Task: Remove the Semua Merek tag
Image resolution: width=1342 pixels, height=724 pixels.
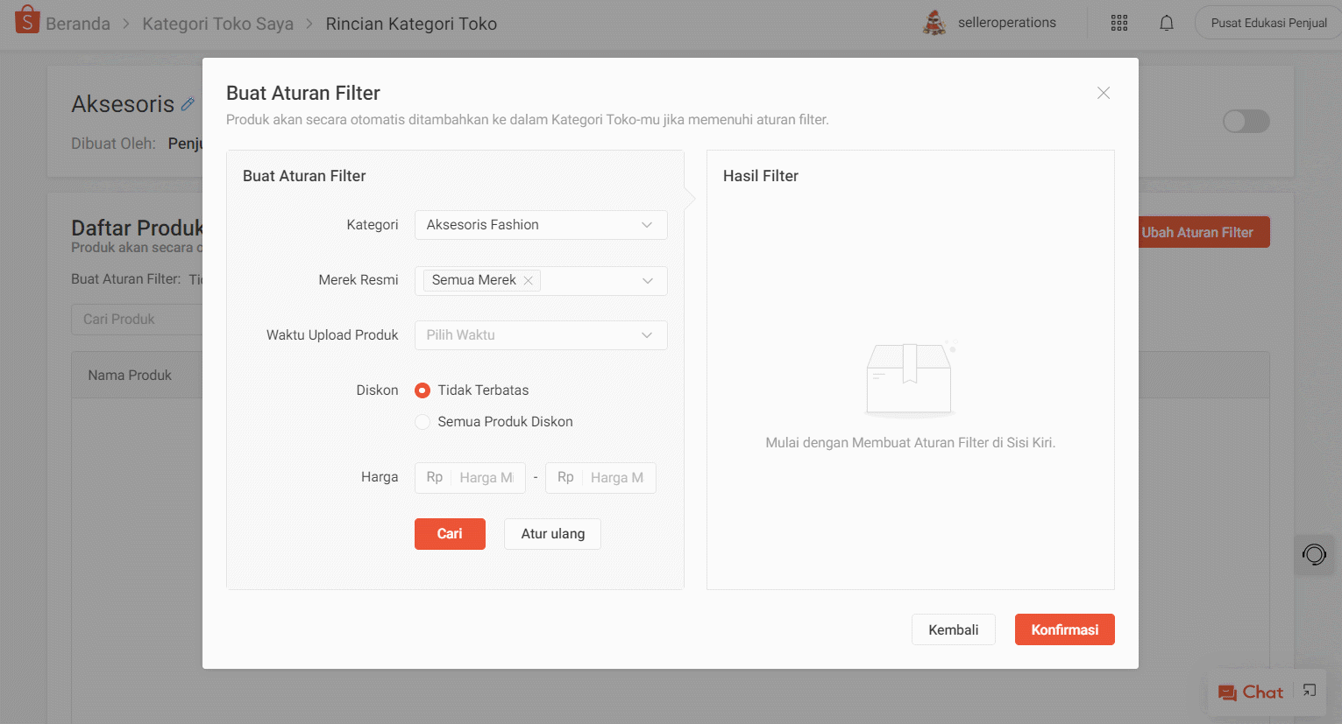Action: point(529,281)
